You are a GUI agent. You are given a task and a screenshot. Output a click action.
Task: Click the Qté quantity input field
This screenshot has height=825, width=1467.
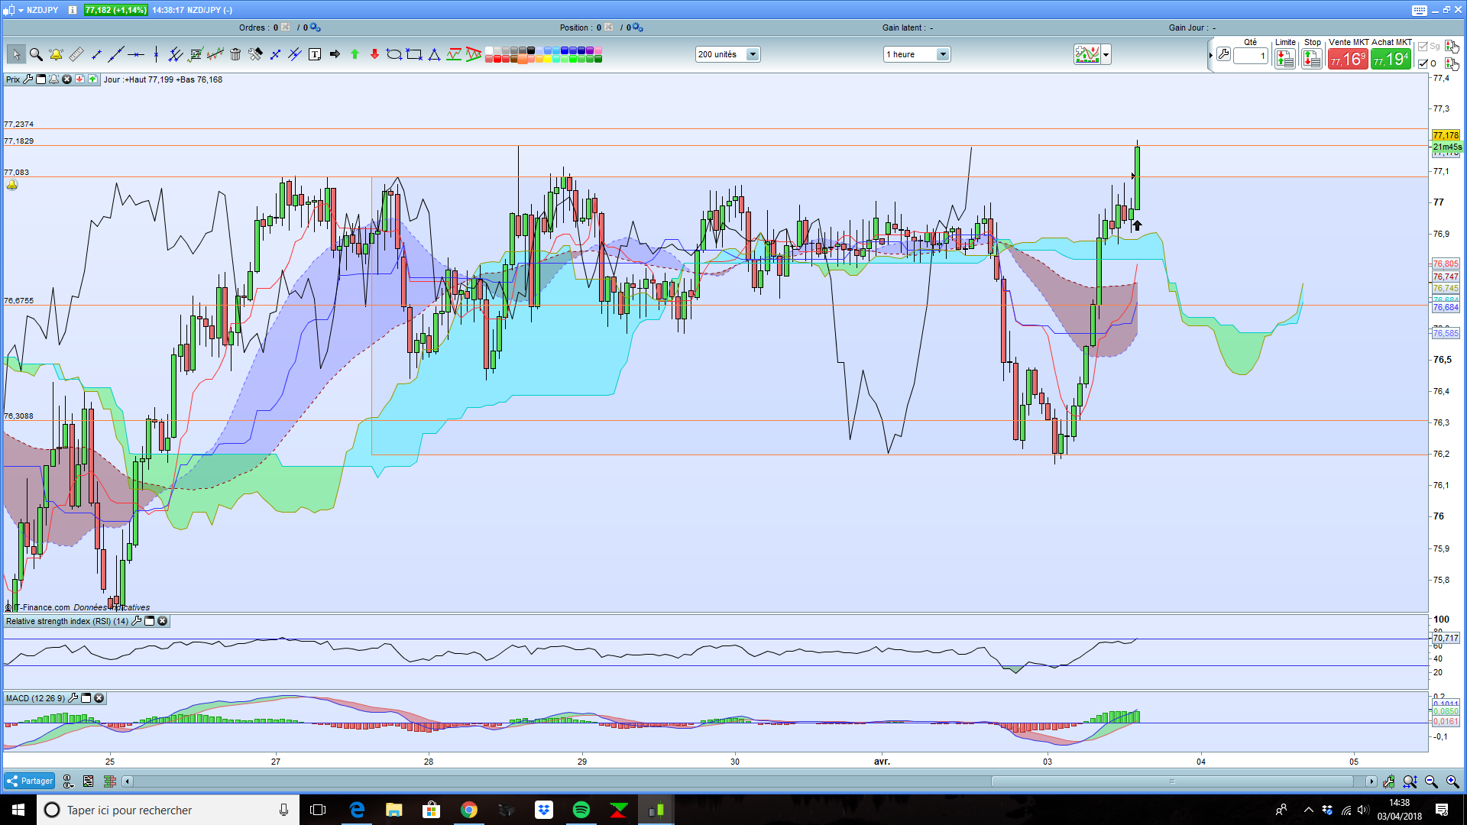1250,56
